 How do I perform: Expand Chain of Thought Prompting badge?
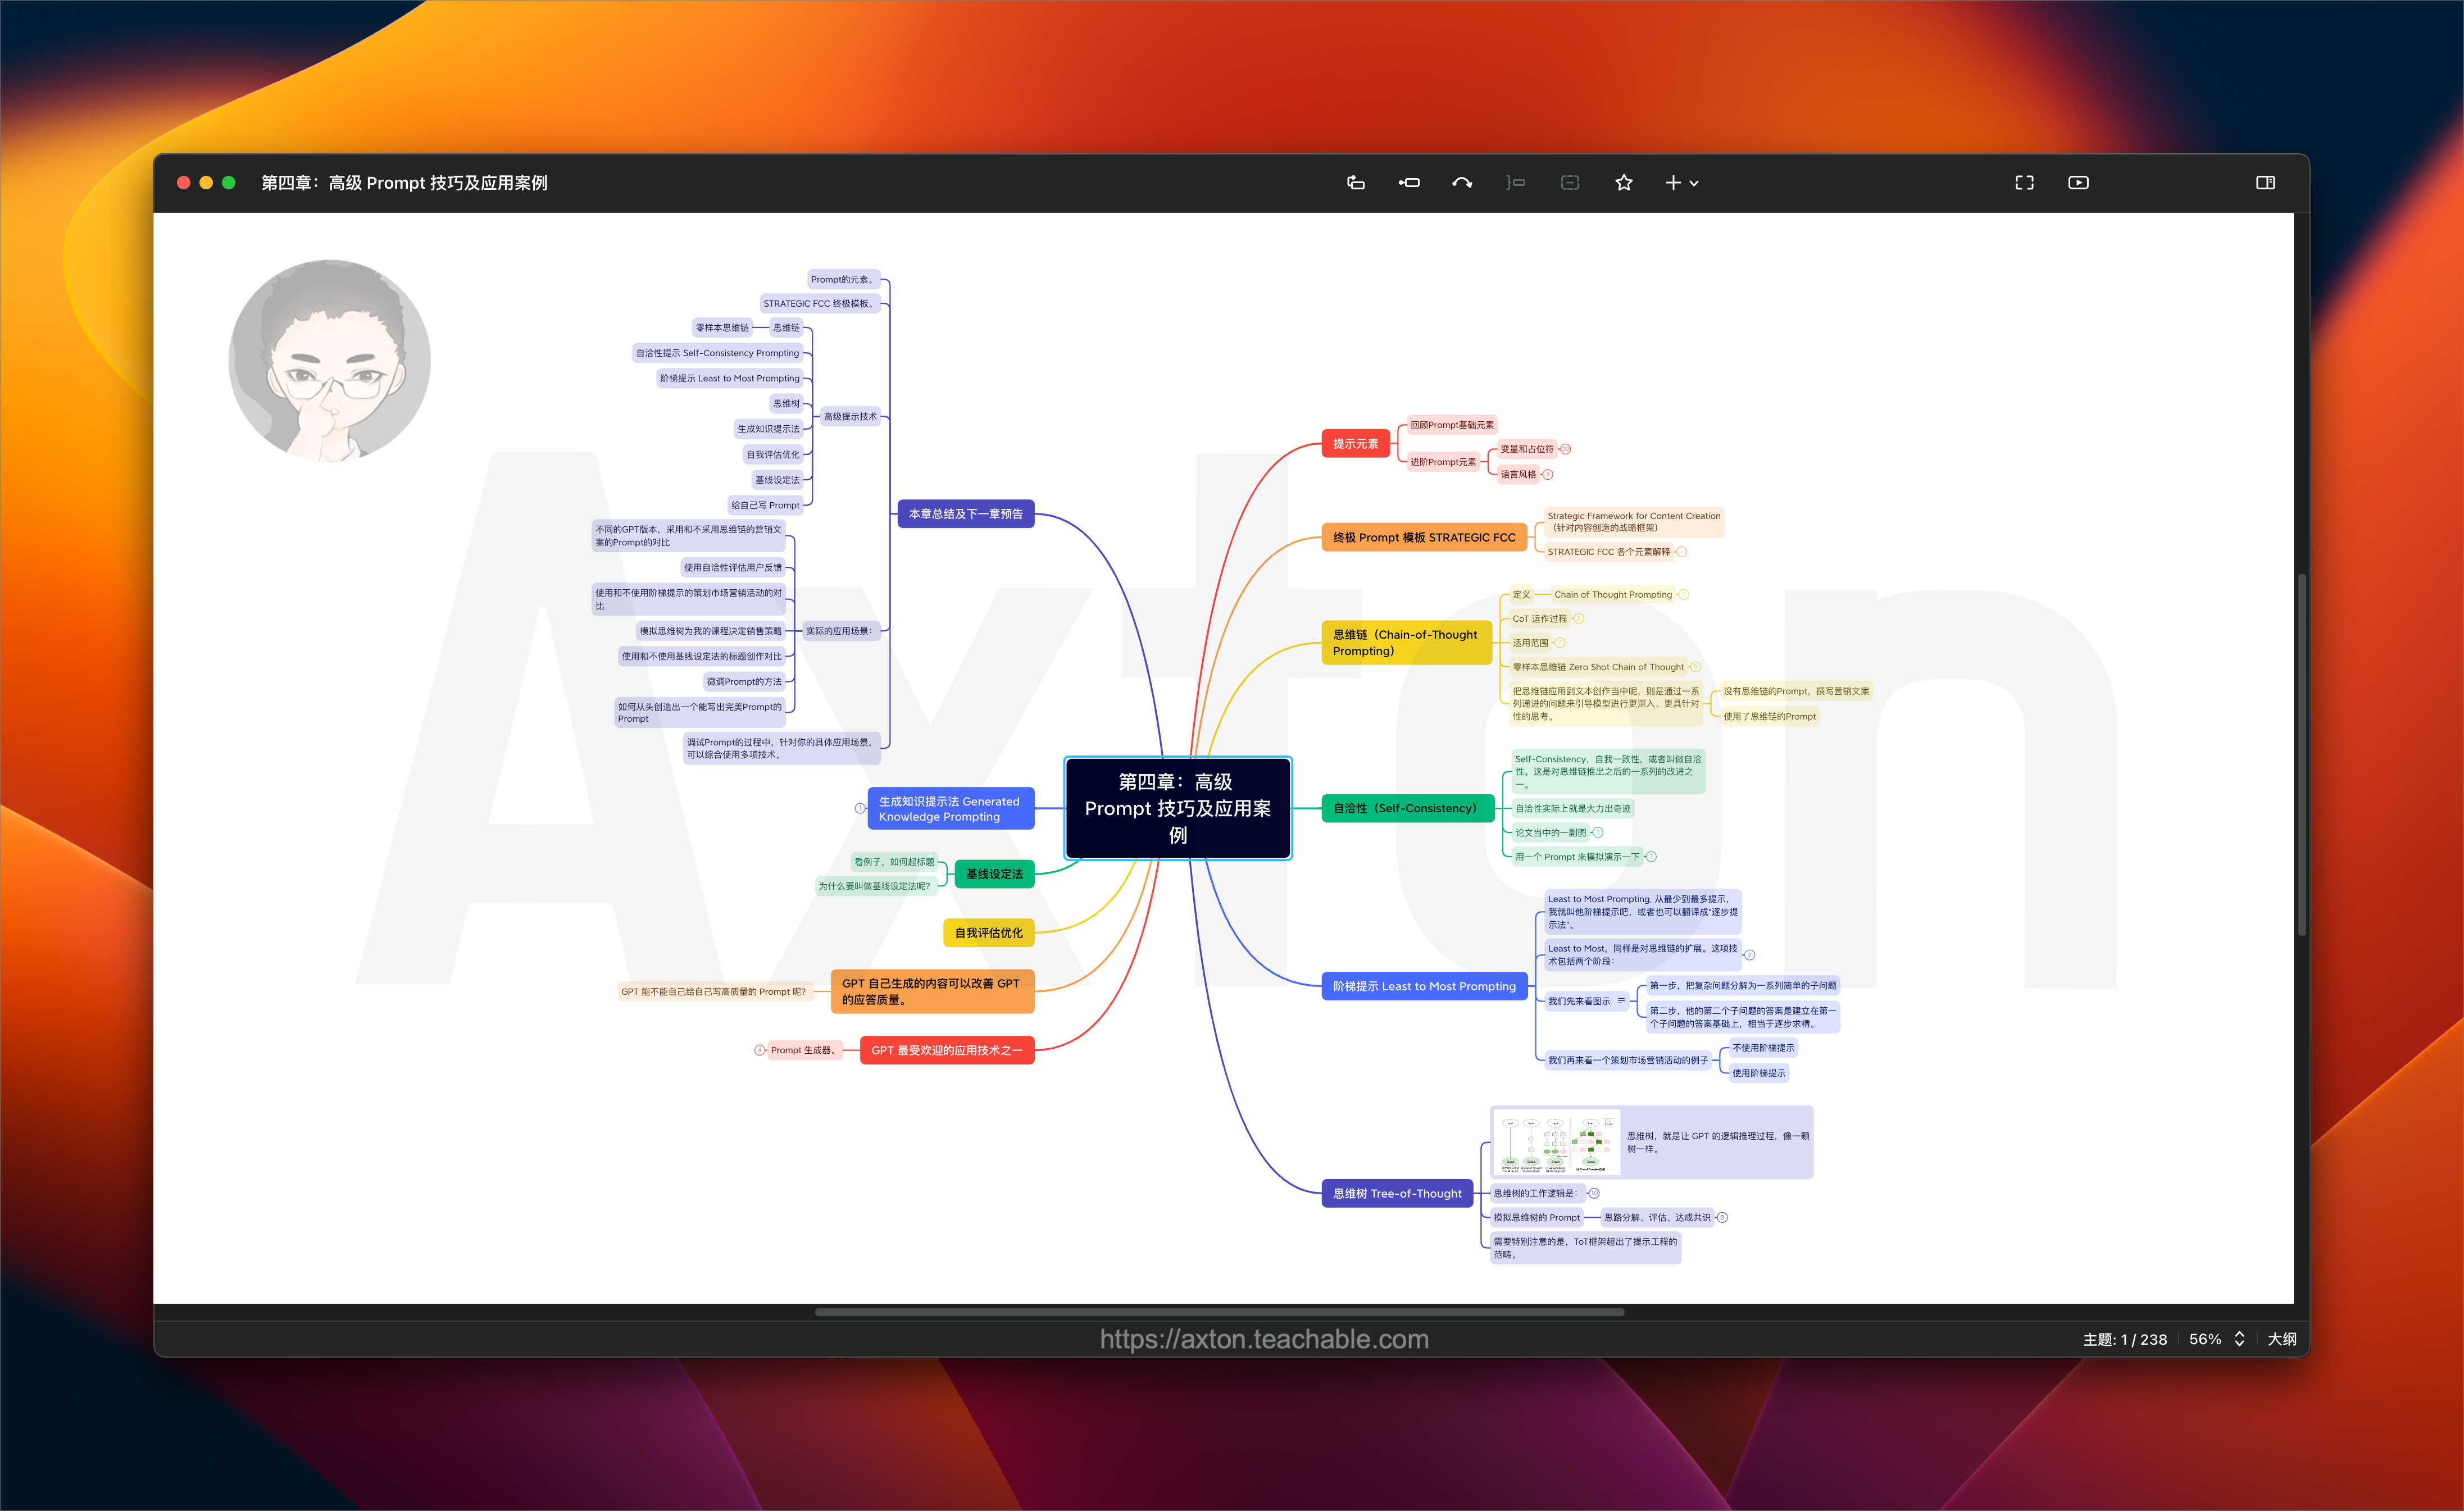1684,594
